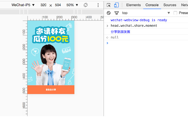Switch to the Elements tab

pyautogui.click(x=133, y=5)
